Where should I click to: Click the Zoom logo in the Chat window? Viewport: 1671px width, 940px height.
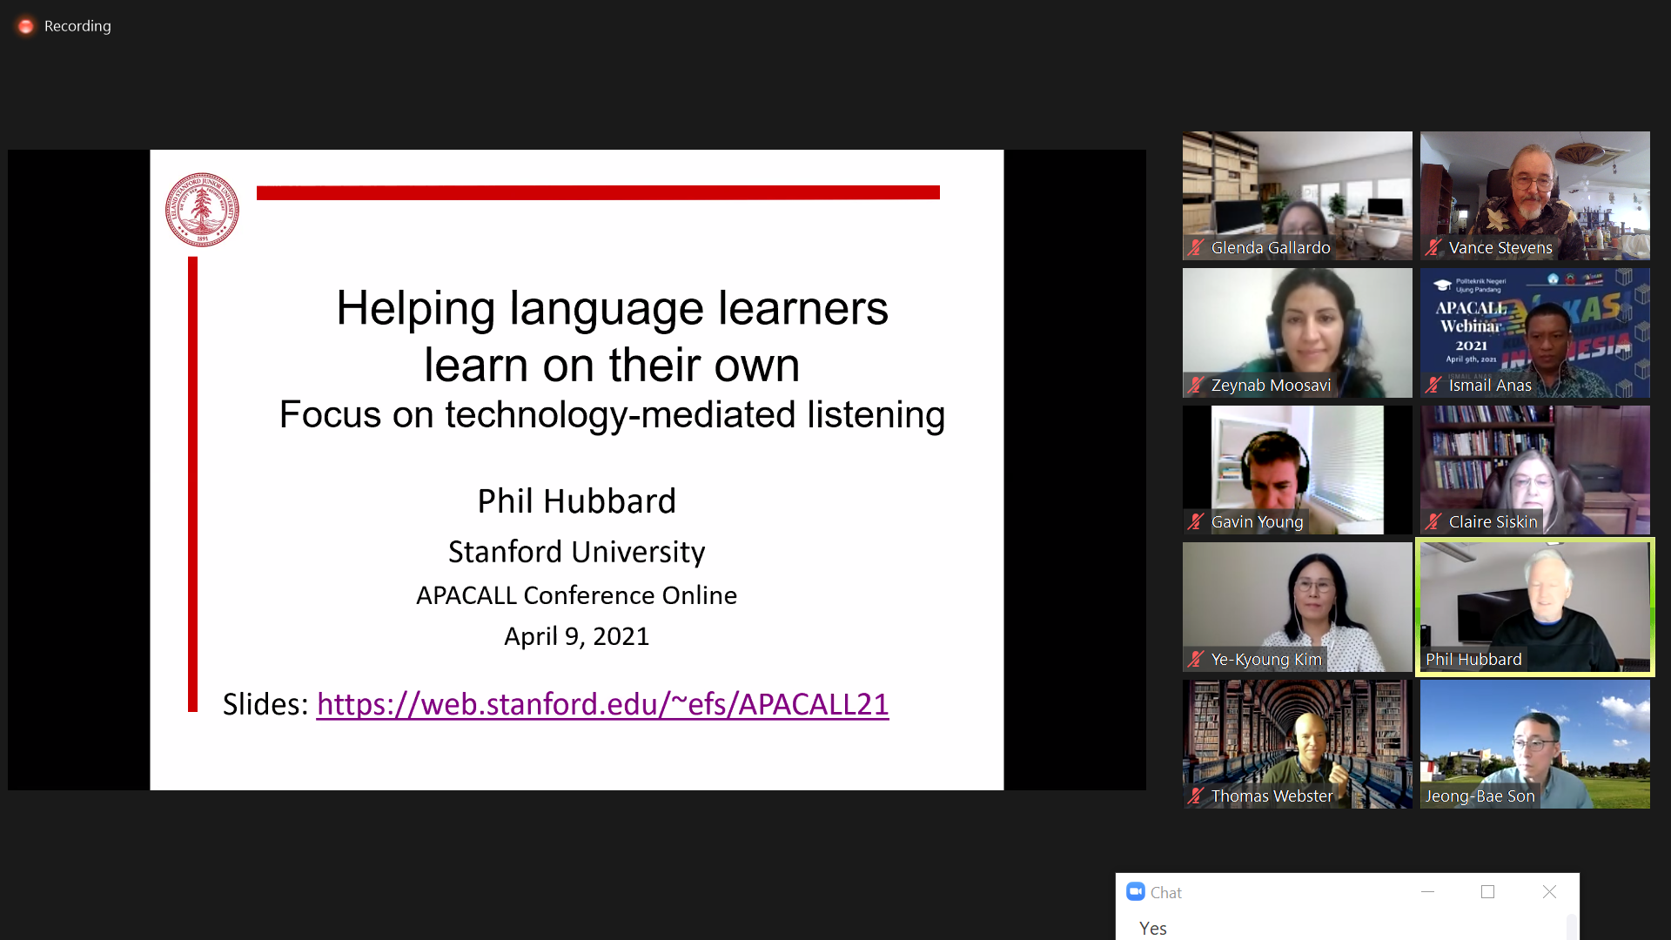tap(1135, 891)
